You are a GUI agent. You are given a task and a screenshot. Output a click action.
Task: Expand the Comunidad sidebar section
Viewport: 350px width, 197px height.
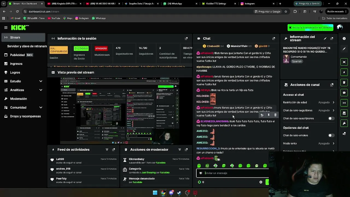[x=23, y=108]
